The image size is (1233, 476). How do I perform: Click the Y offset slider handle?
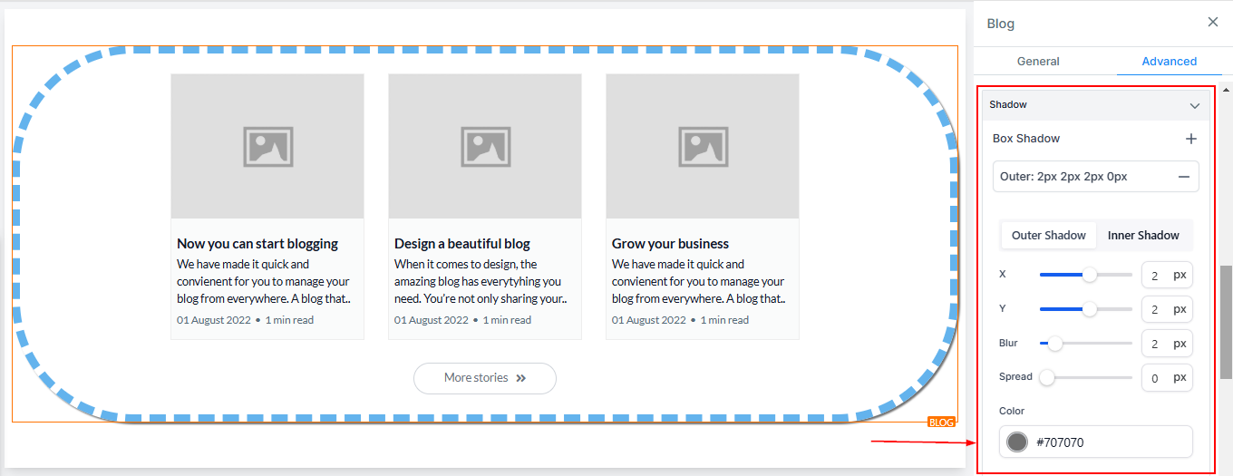point(1090,309)
